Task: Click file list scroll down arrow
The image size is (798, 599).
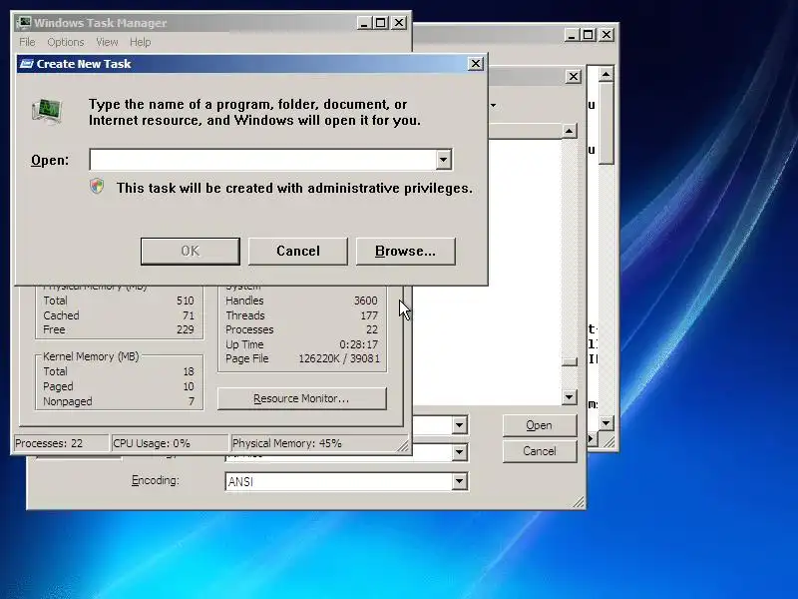Action: [569, 396]
